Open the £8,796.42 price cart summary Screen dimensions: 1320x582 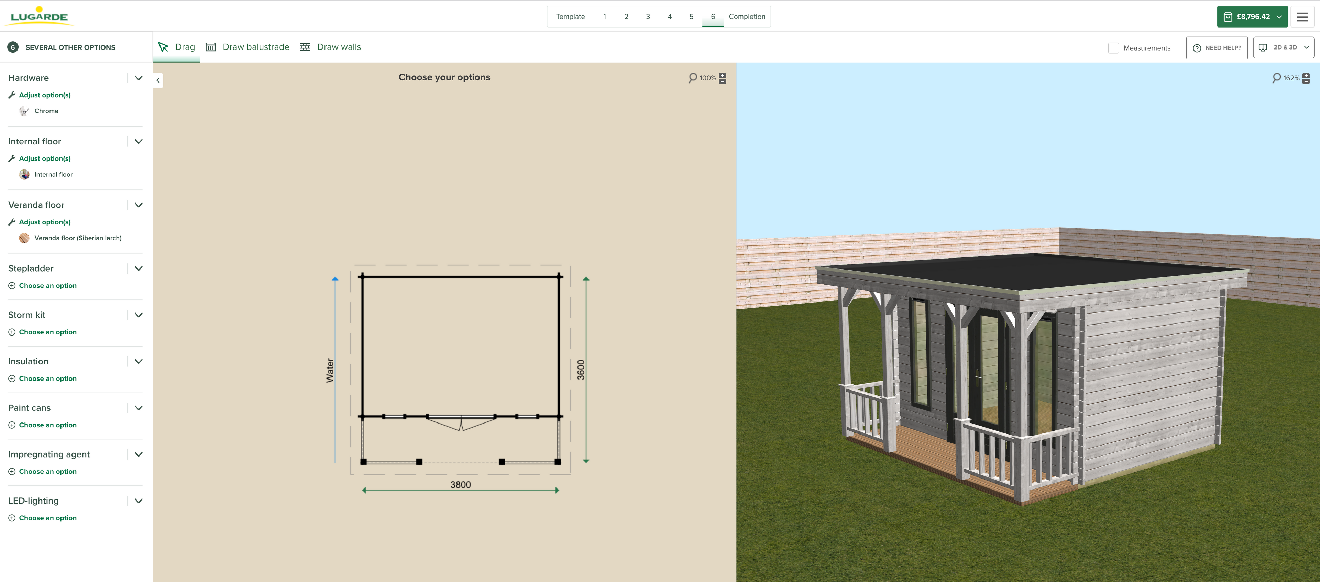click(x=1252, y=17)
